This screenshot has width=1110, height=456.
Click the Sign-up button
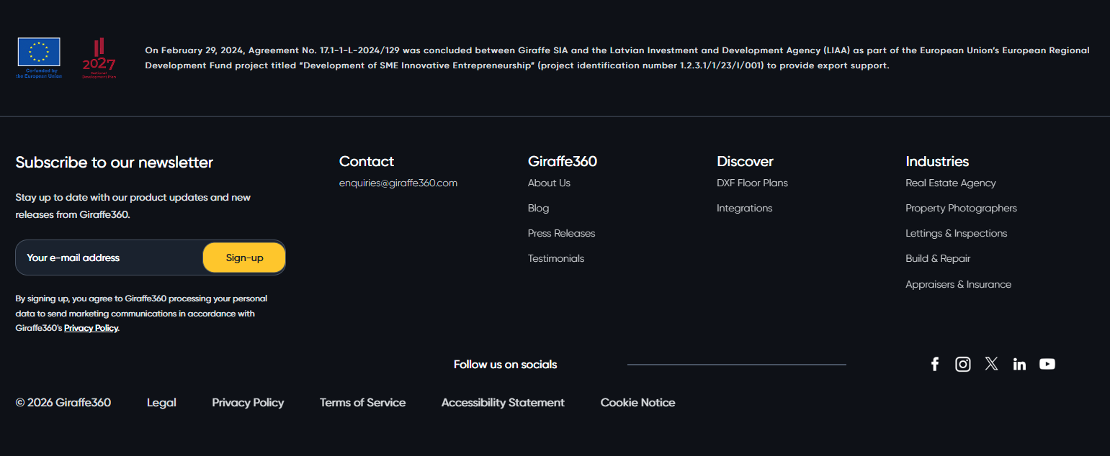243,257
